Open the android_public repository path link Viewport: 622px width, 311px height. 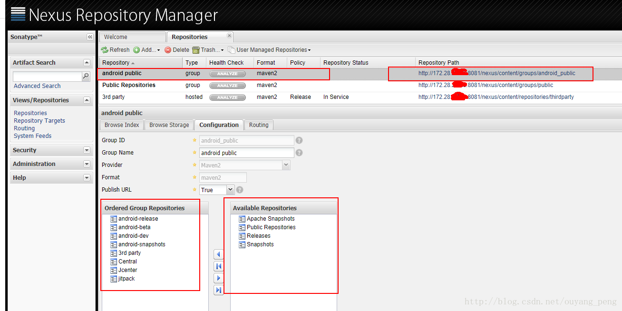coord(497,74)
